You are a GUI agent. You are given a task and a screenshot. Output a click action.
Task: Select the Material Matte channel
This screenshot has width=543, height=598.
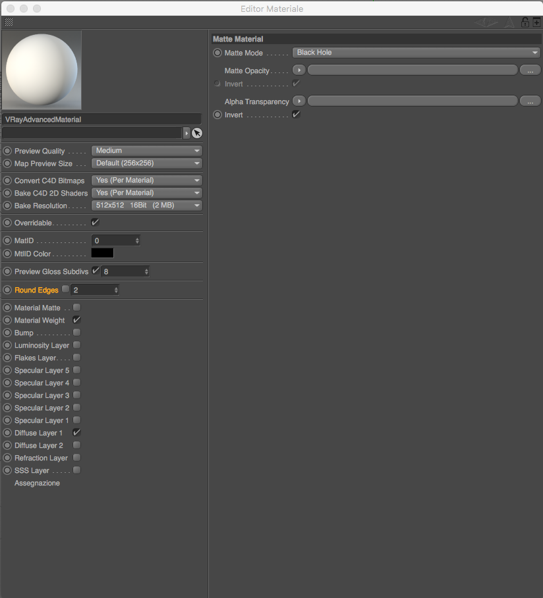coord(37,308)
